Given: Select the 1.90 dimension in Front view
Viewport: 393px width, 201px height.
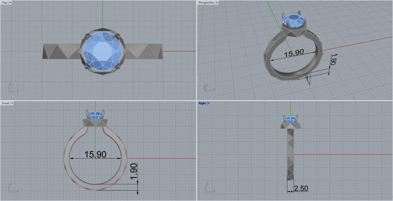Looking at the screenshot, I should 134,171.
